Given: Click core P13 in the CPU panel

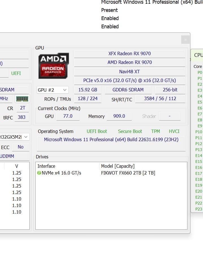Looking at the screenshot, I should pos(199,150).
